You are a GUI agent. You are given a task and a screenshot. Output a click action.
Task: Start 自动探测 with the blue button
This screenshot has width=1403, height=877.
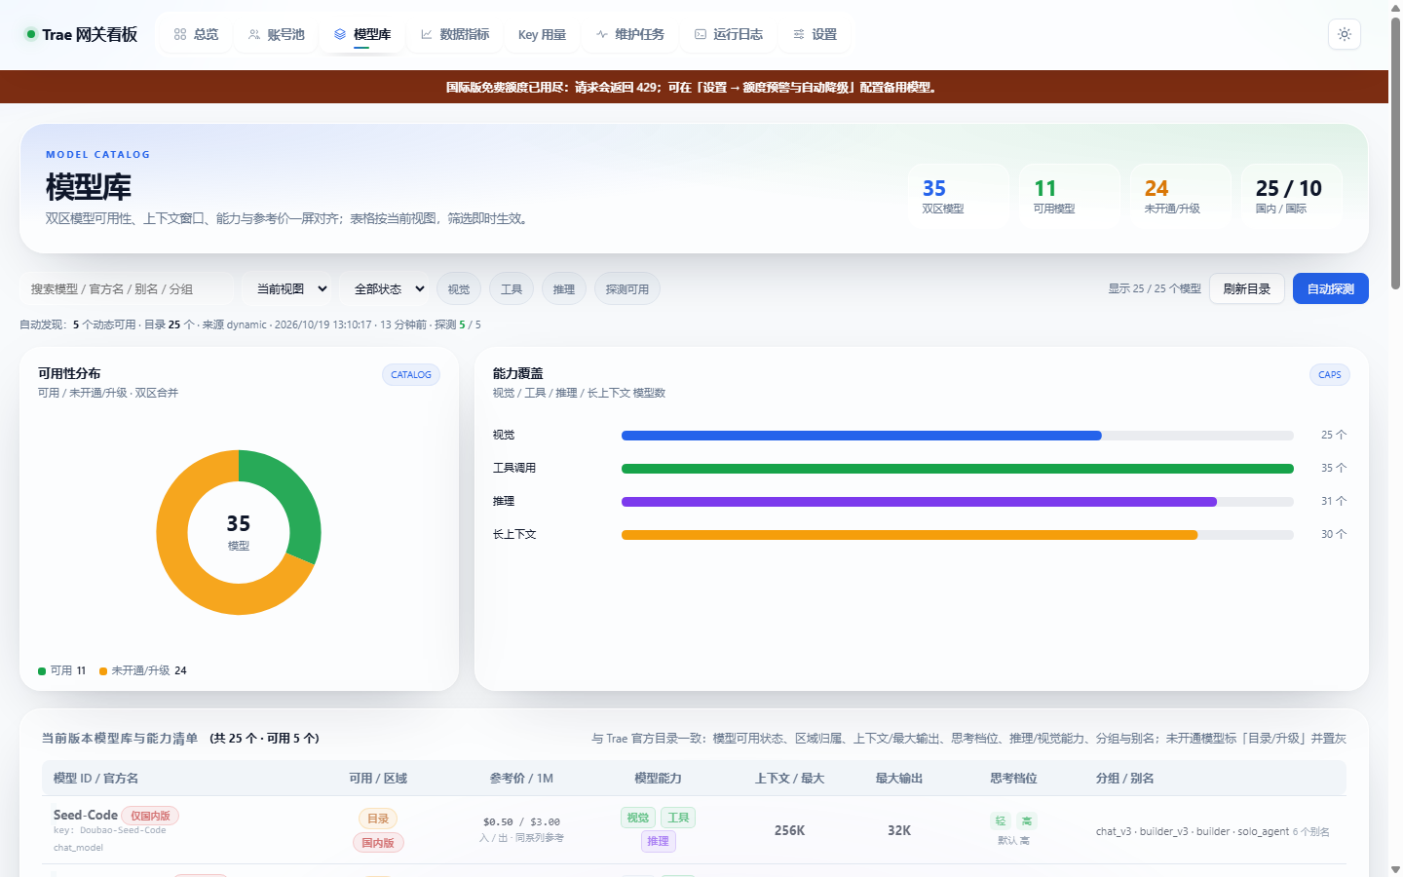click(1331, 288)
